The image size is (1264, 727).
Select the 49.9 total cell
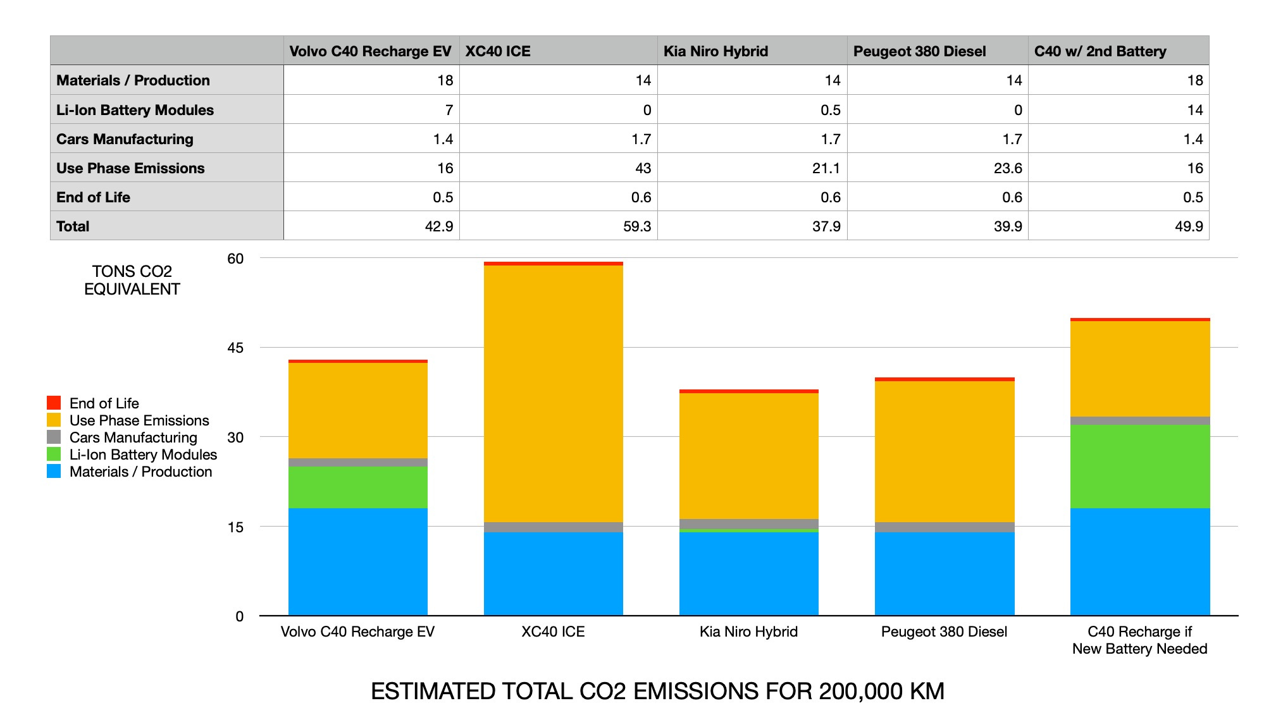pyautogui.click(x=1118, y=226)
